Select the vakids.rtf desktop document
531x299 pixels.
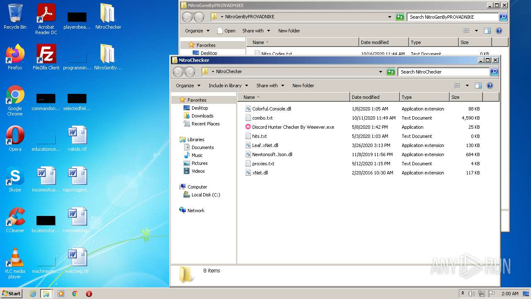pyautogui.click(x=77, y=139)
